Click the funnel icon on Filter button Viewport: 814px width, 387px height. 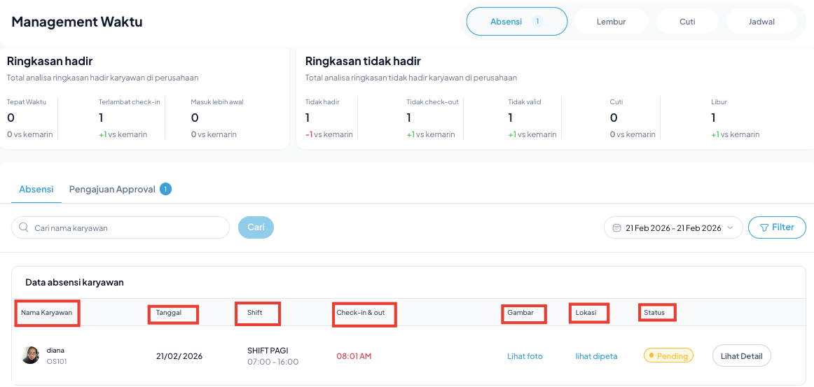(x=763, y=227)
